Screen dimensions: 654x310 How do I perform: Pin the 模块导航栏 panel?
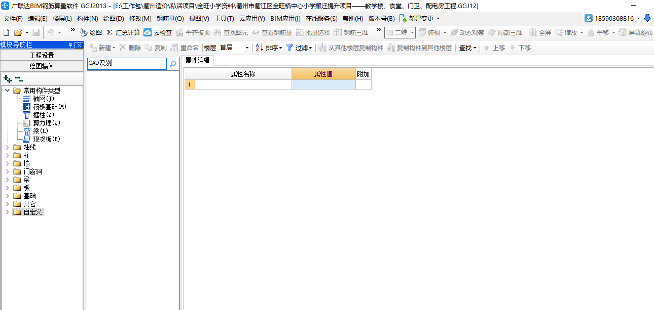pos(70,45)
